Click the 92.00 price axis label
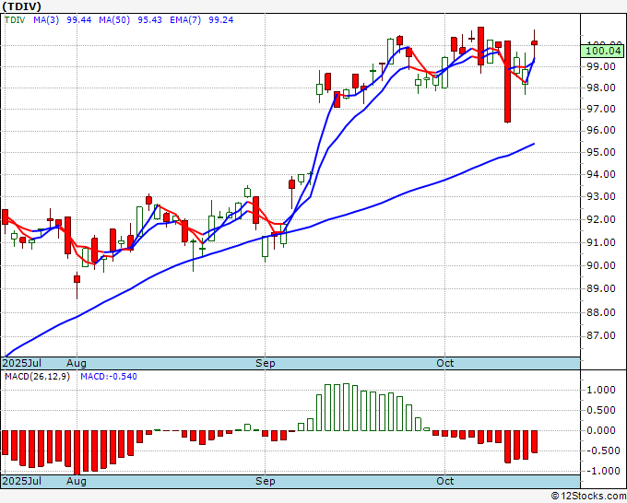 [600, 219]
